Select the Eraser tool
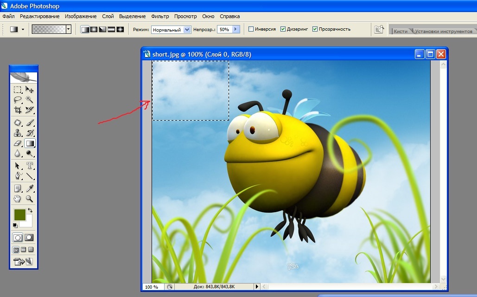 [x=18, y=143]
